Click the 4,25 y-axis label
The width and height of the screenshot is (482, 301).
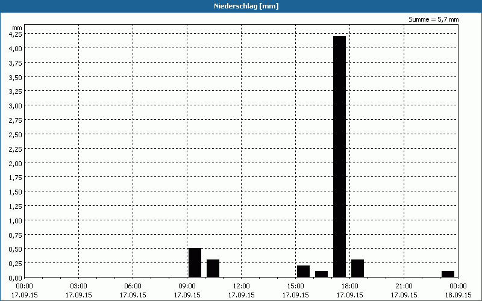click(16, 35)
